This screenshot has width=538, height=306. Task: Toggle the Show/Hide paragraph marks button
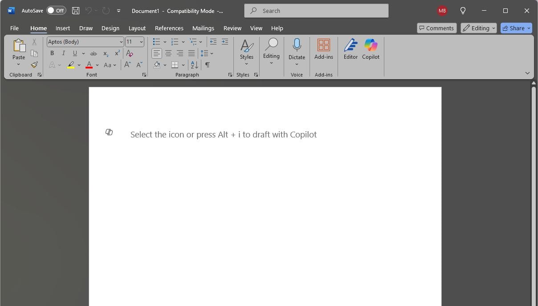click(x=207, y=65)
